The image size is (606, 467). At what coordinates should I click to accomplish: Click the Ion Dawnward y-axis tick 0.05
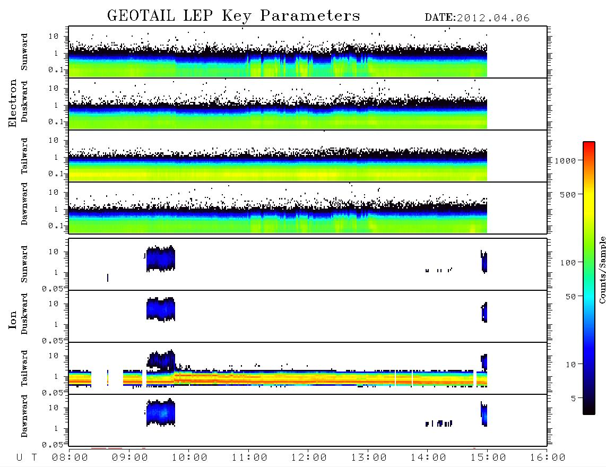point(52,445)
